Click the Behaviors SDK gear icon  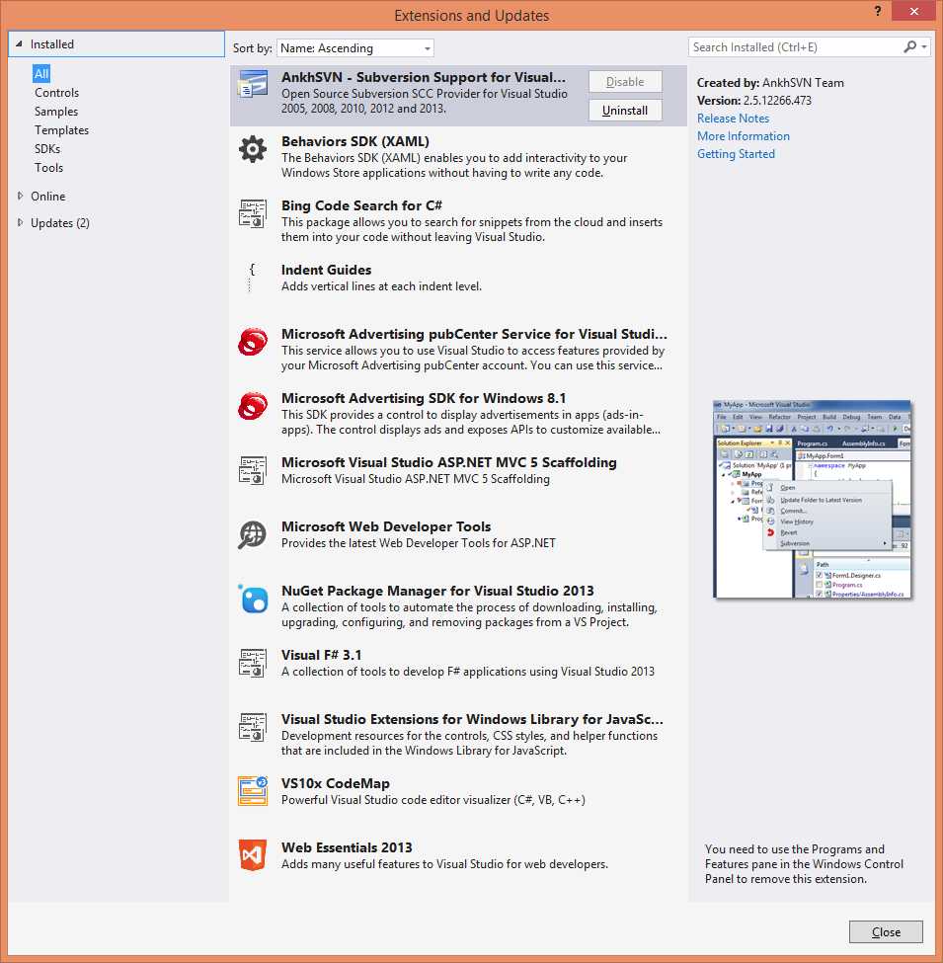[x=253, y=148]
